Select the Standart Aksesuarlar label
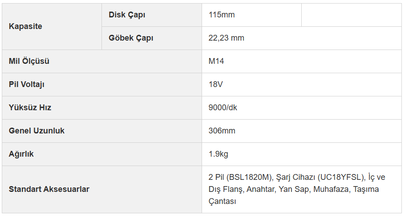The width and height of the screenshot is (405, 216). (49, 189)
